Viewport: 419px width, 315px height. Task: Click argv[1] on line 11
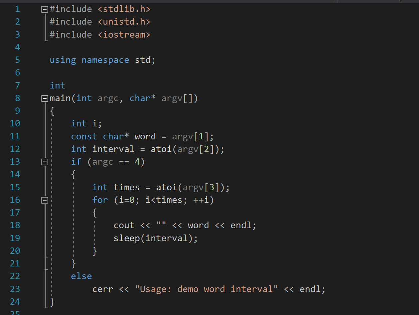[x=193, y=136]
